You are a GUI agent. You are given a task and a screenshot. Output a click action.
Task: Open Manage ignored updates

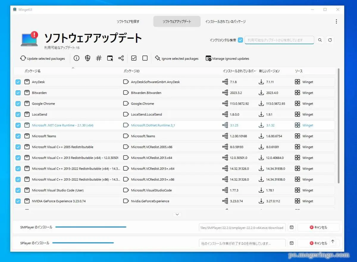coord(228,59)
